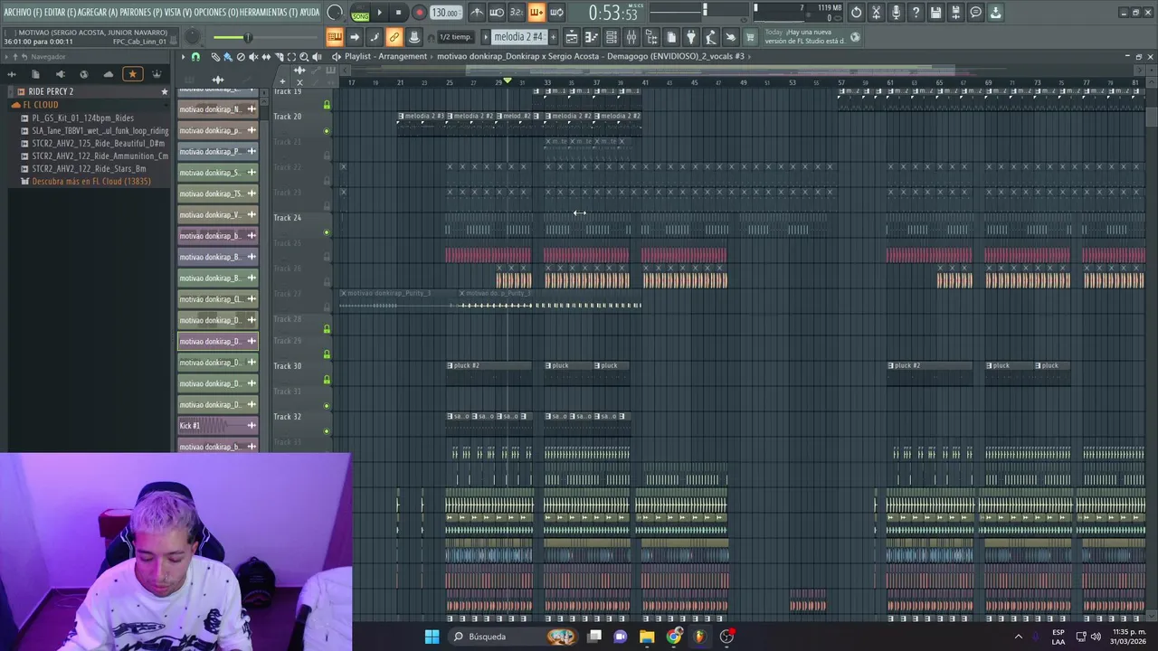This screenshot has width=1158, height=651.
Task: Open the EDITAR menu
Action: [x=60, y=13]
